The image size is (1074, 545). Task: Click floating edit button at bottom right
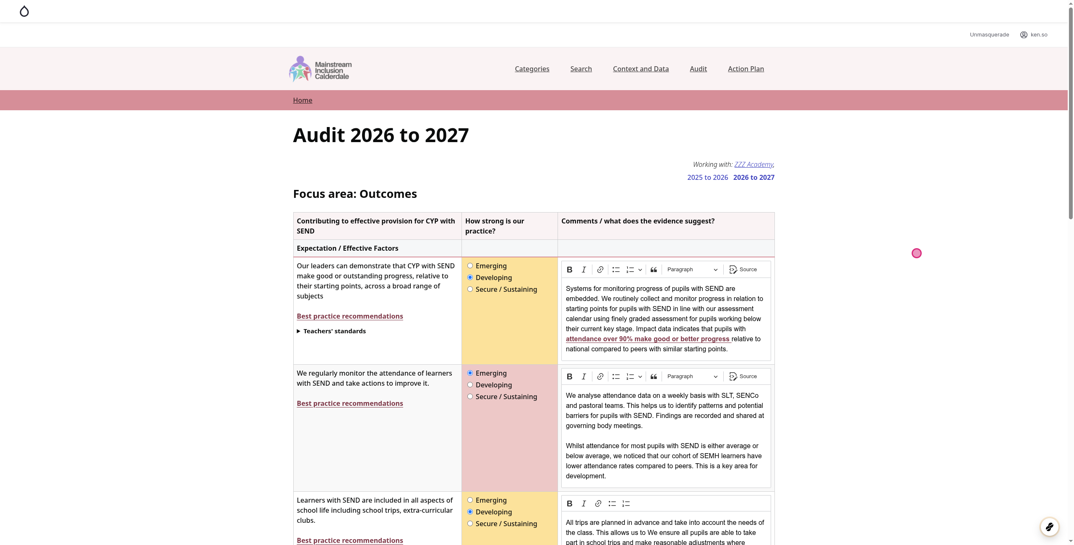point(1050,527)
